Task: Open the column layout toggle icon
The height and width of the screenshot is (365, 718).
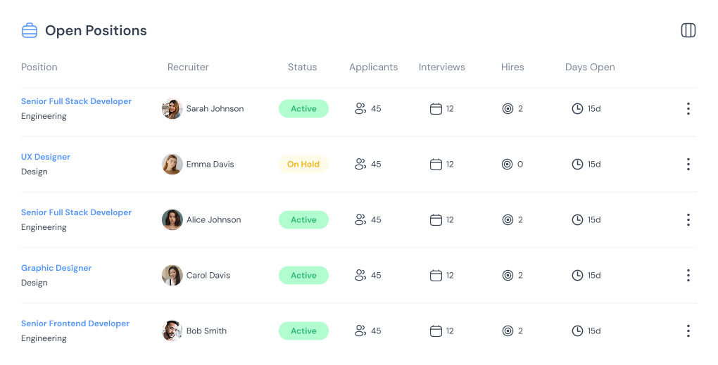Action: (x=688, y=30)
